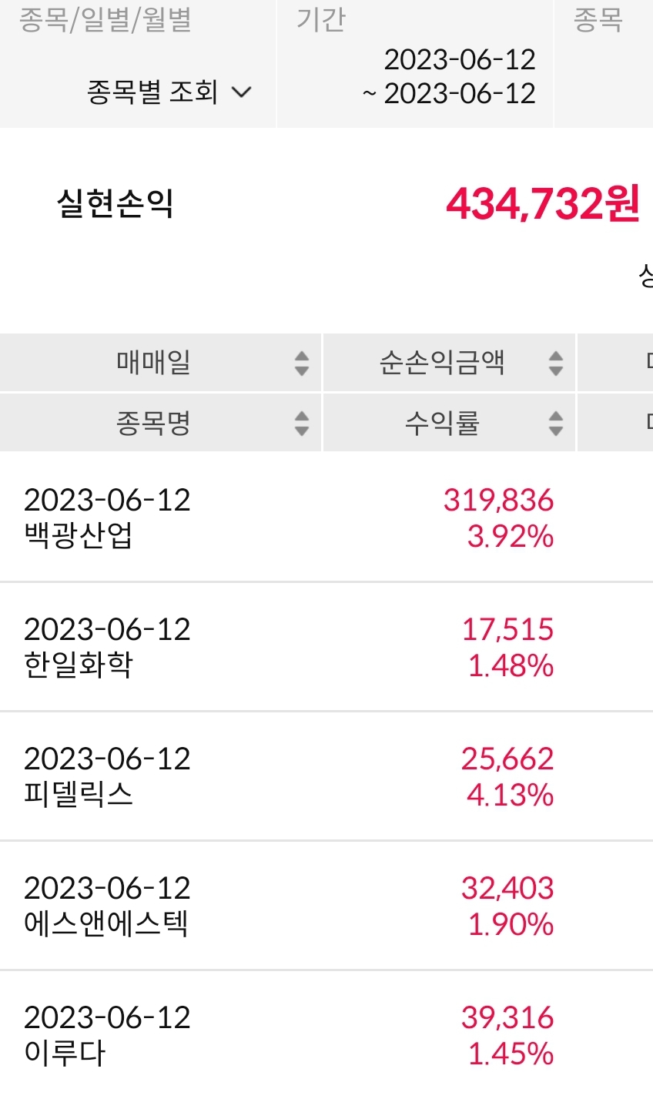This screenshot has width=653, height=1109.
Task: Tap the 실현손익 total of 434,732원
Action: pyautogui.click(x=542, y=204)
